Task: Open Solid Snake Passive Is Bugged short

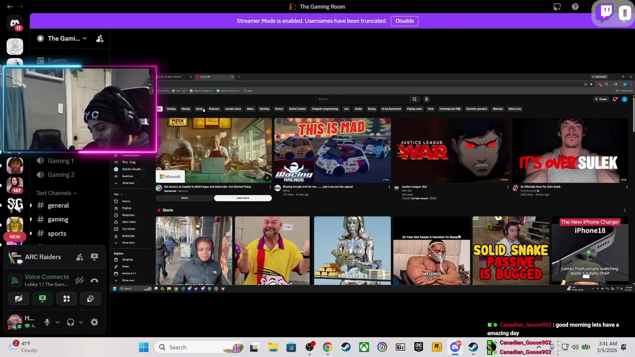Action: point(510,251)
